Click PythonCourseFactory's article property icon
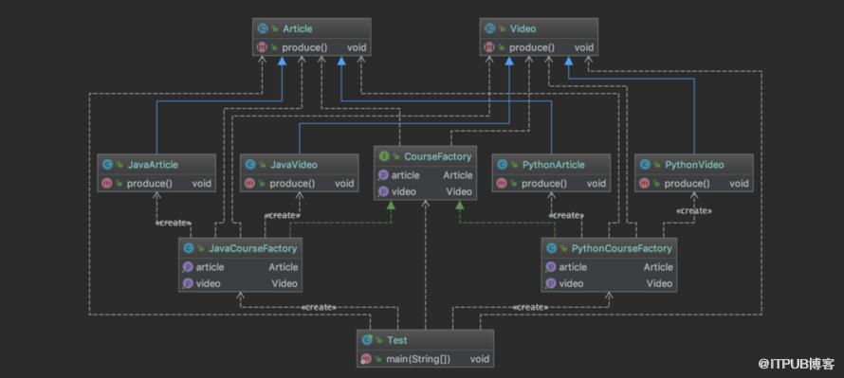This screenshot has height=378, width=844. point(551,267)
